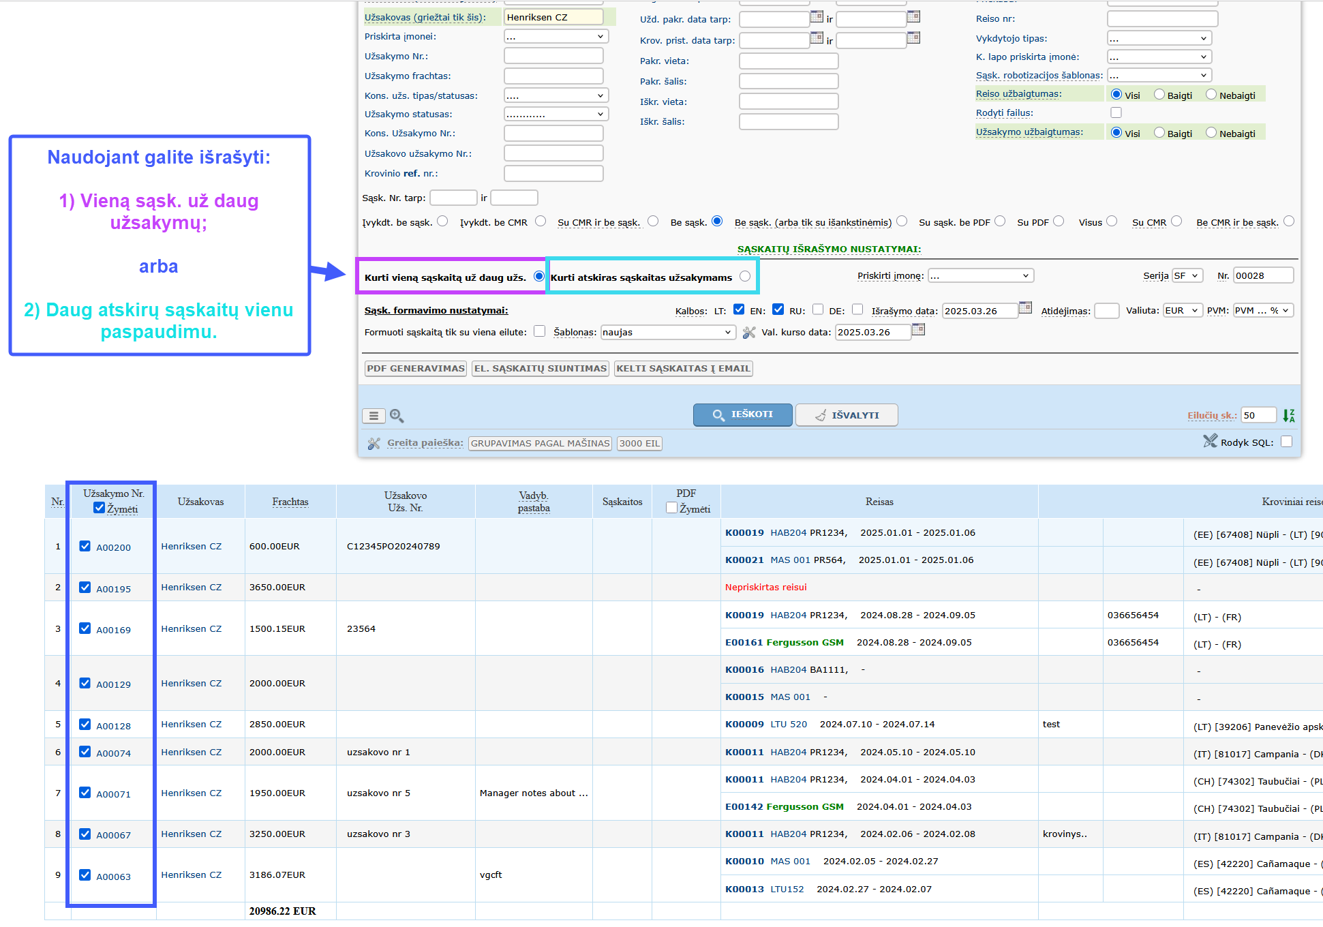Click PDF GENERAVIMAS button
This screenshot has height=927, width=1323.
click(416, 369)
